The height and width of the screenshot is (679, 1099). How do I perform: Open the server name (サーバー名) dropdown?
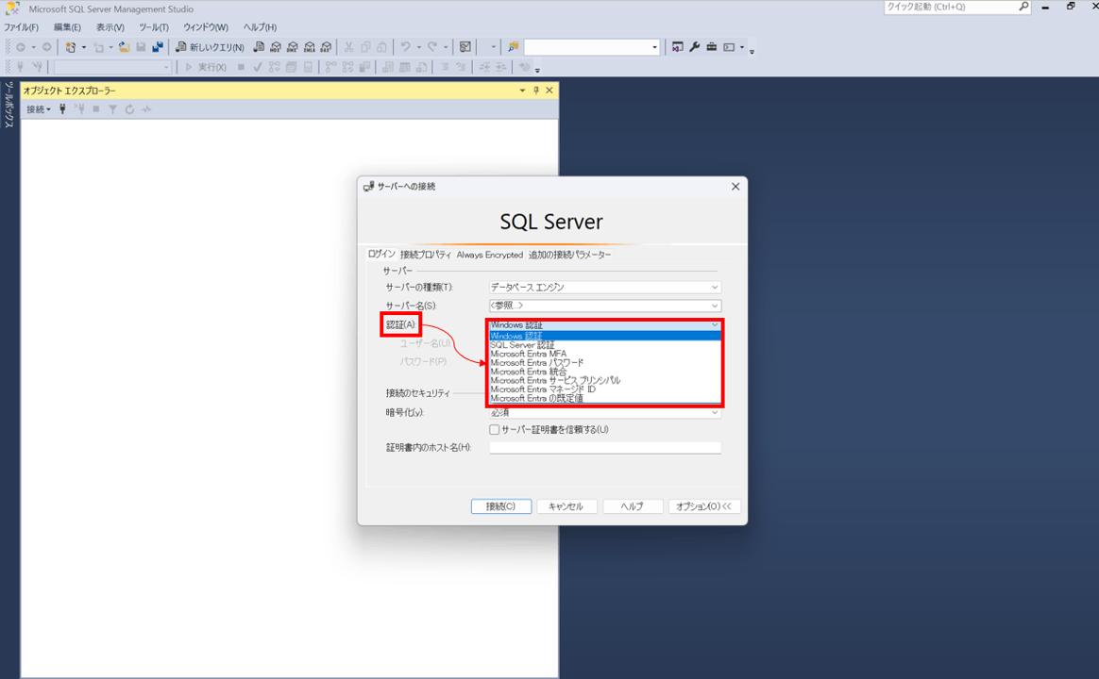tap(605, 306)
